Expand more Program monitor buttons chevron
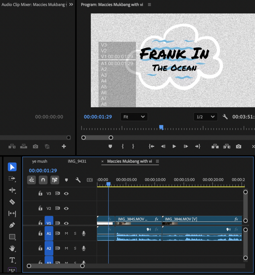This screenshot has width=255, height=275. point(253,146)
